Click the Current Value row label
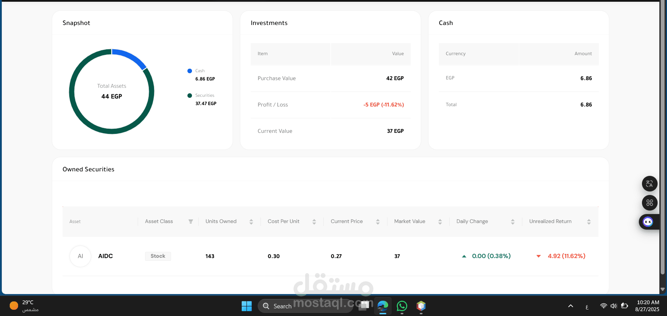The height and width of the screenshot is (316, 667). (275, 131)
